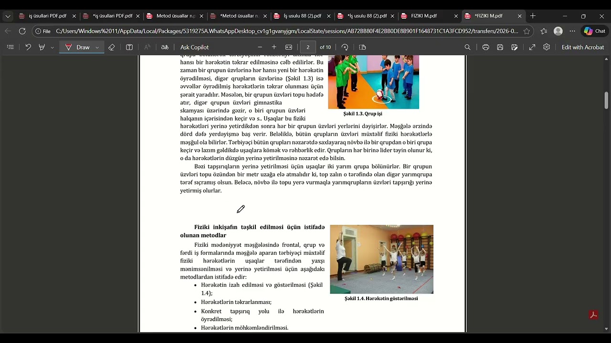This screenshot has width=611, height=343.
Task: Switch to first Metod üsuallar tab
Action: point(175,16)
